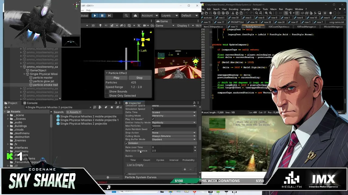The height and width of the screenshot is (195, 348).
Task: Toggle hidden objects visibility in Scene toolbar
Action: coord(122,25)
